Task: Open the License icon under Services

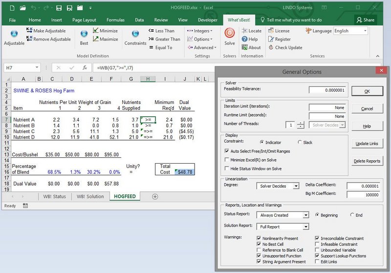Action: tap(271, 31)
